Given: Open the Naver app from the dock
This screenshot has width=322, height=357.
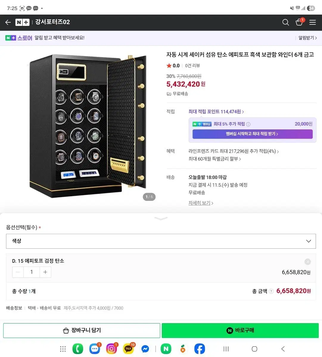Looking at the screenshot, I should [166, 348].
